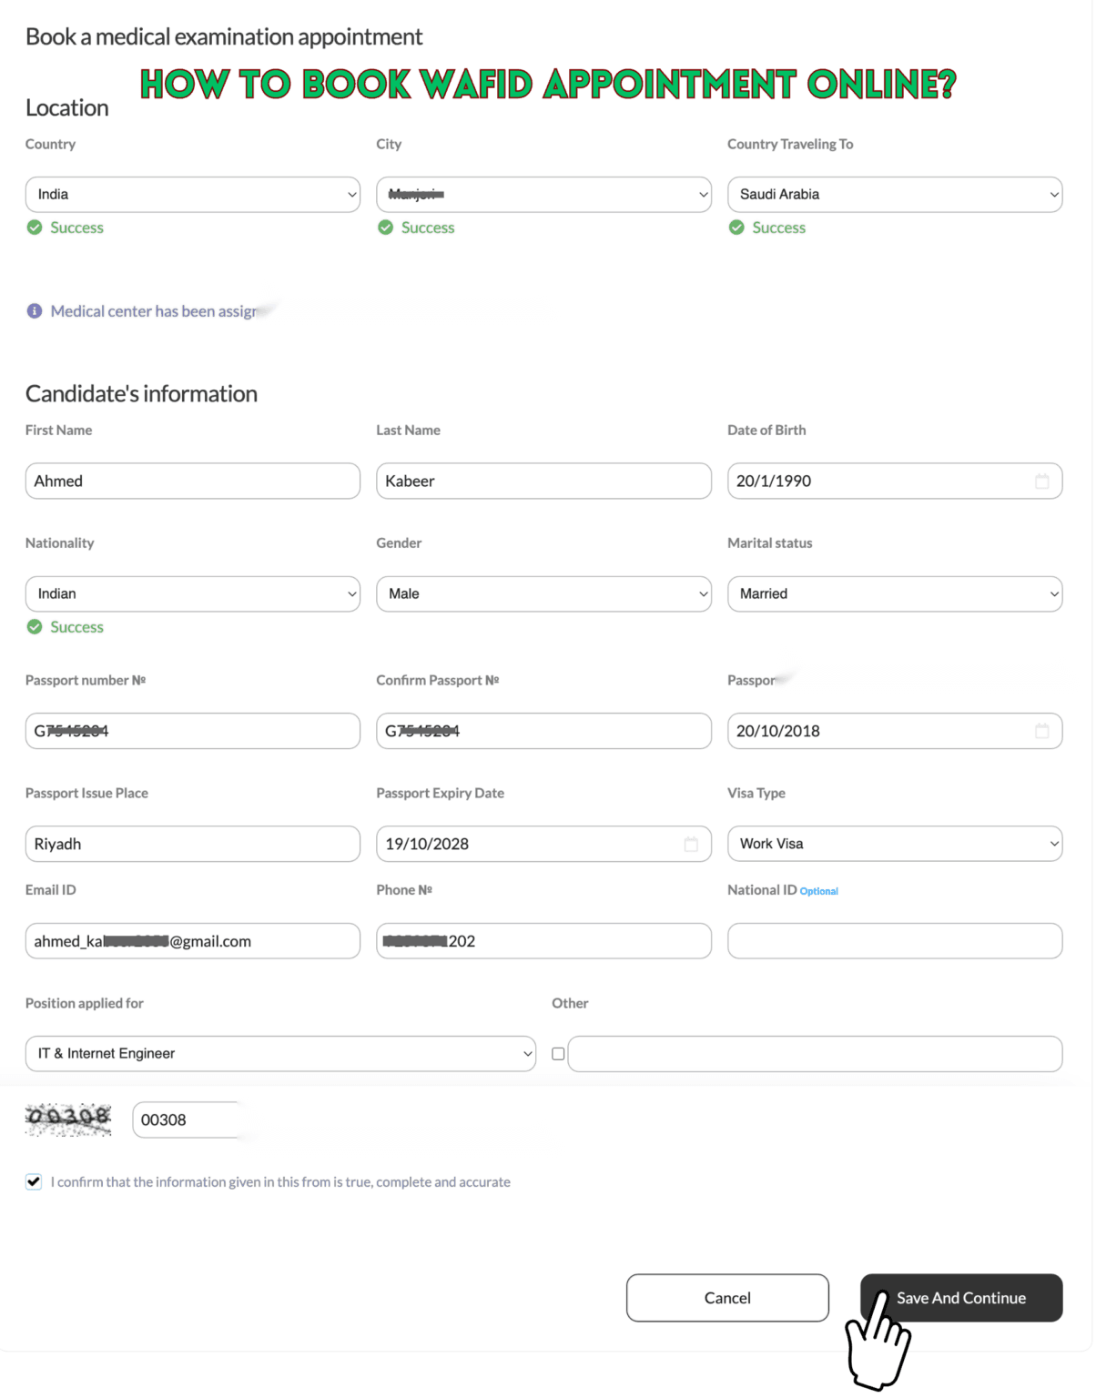
Task: Click the empty National ID field
Action: (x=895, y=941)
